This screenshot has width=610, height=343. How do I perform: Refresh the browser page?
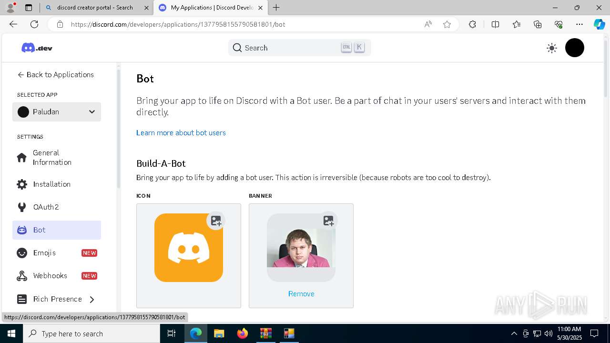pos(34,24)
